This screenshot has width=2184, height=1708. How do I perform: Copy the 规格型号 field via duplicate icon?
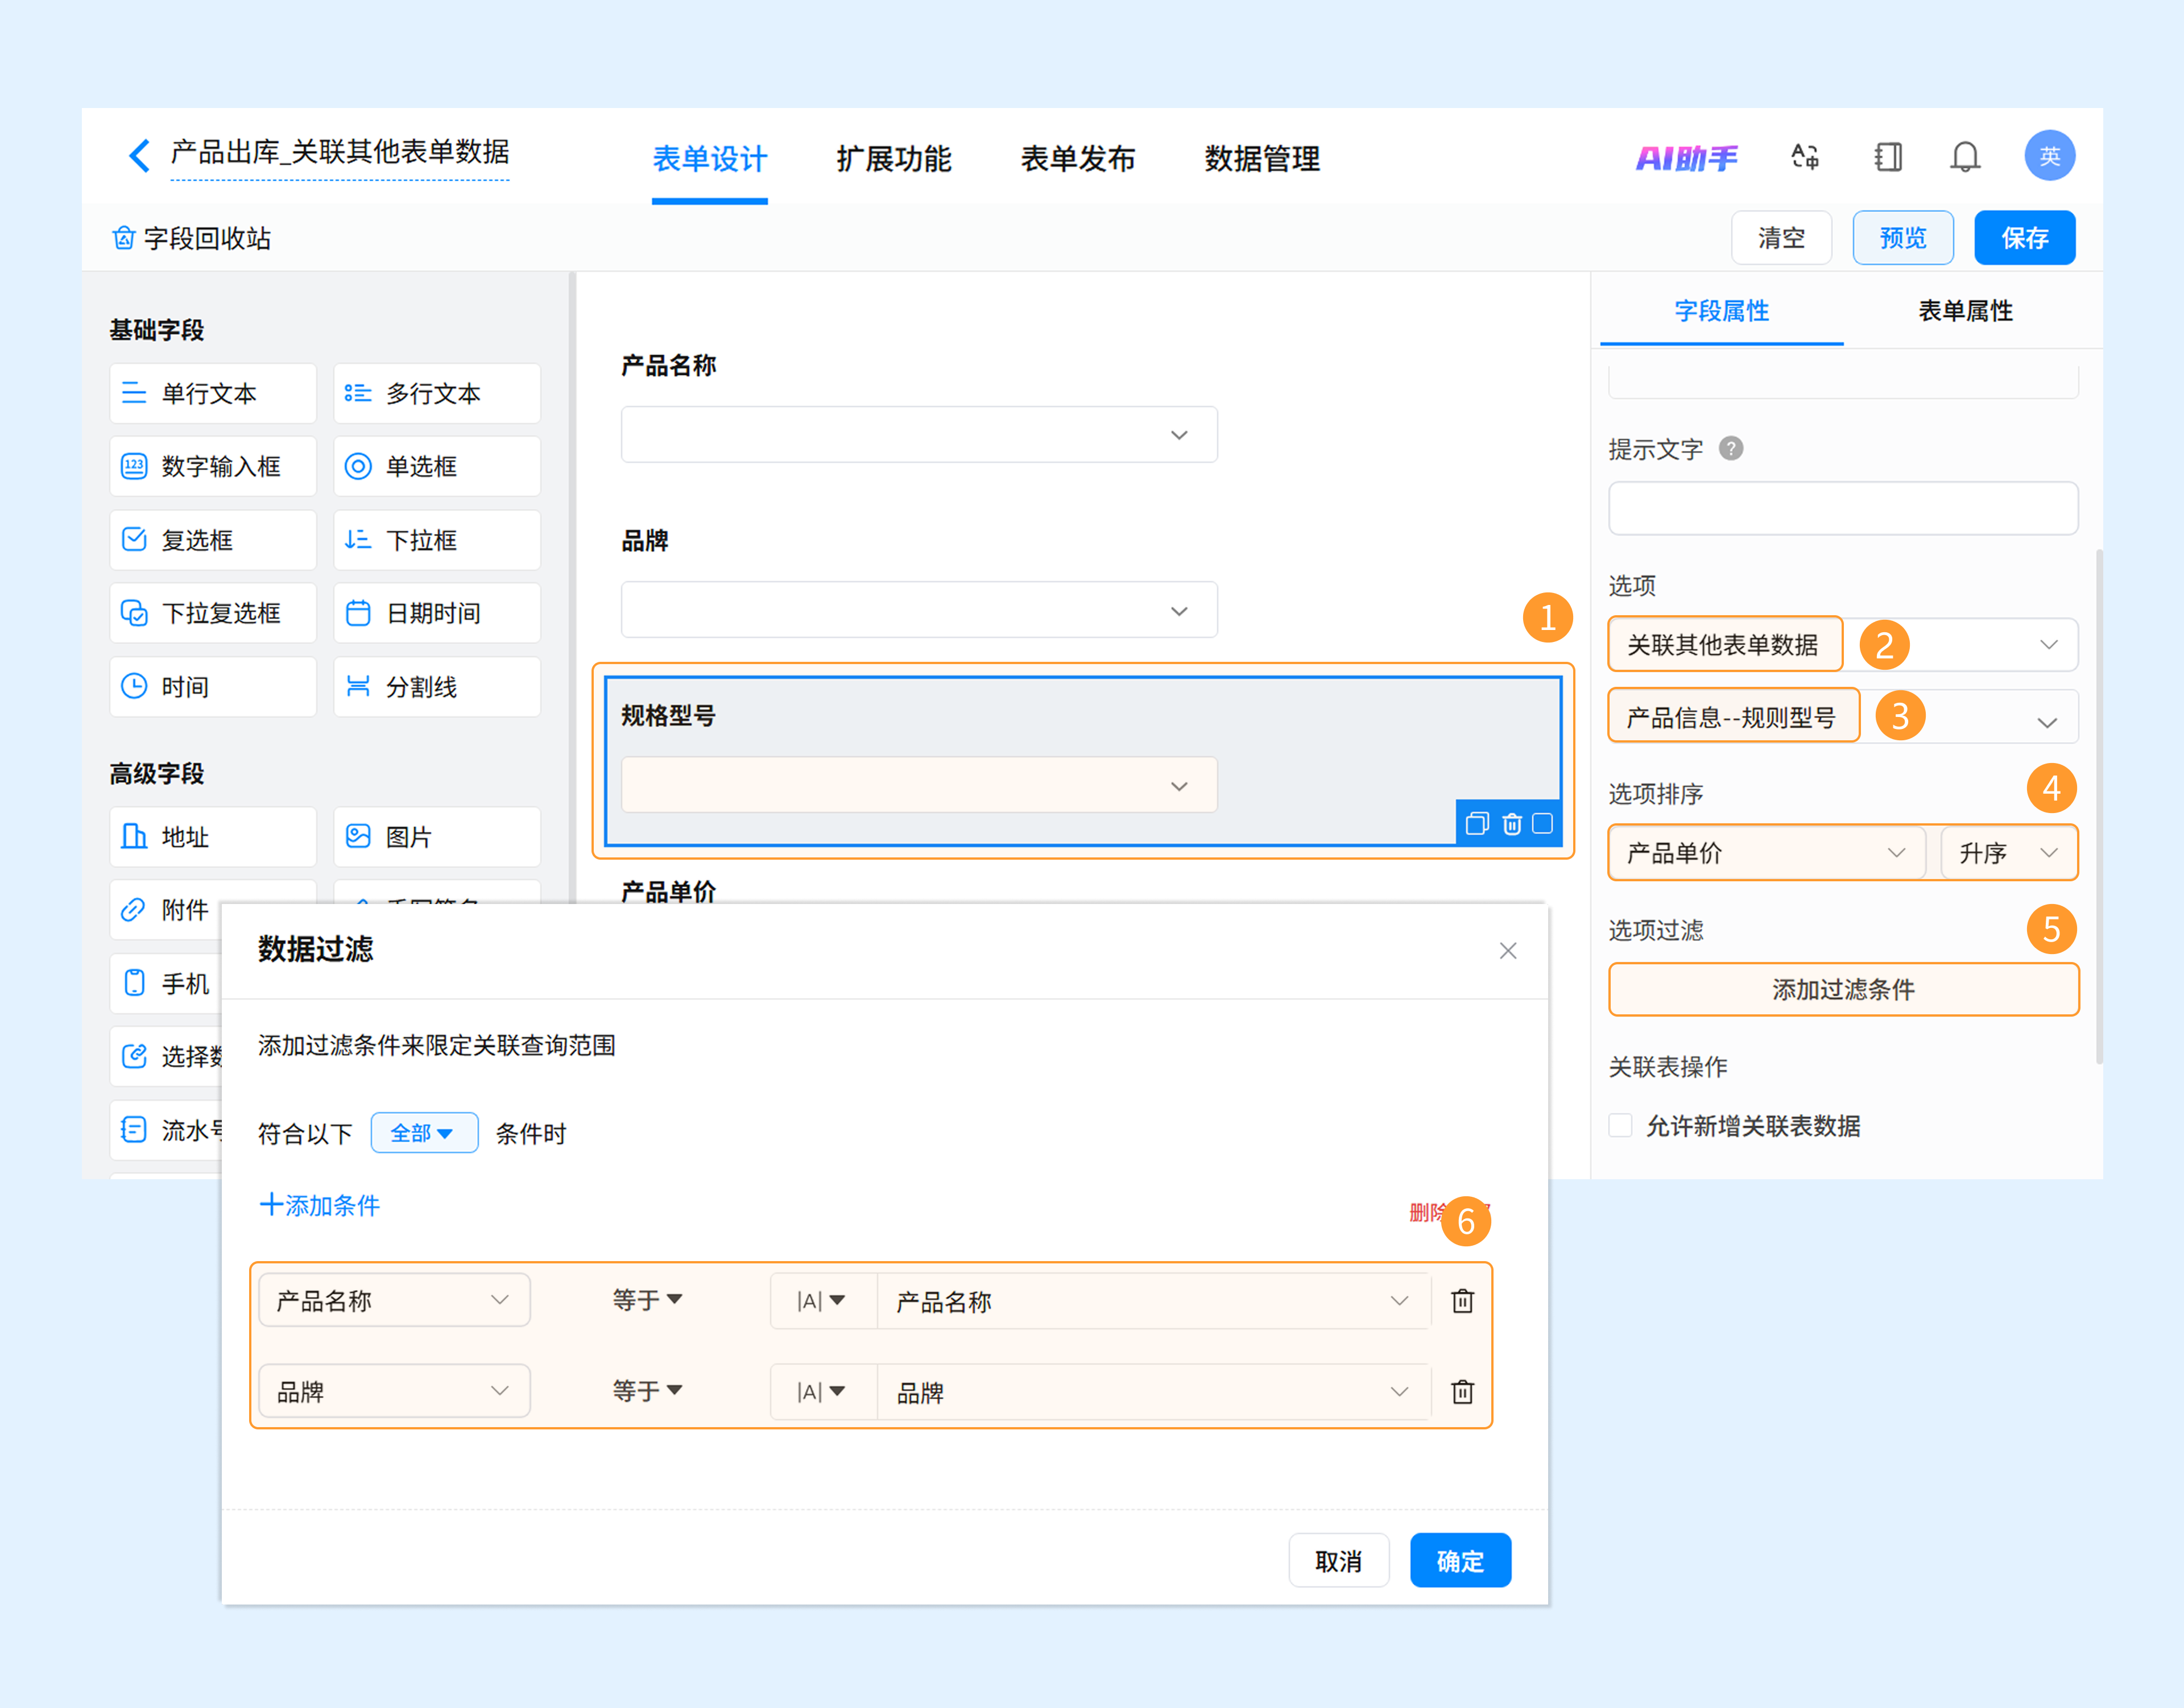tap(1476, 823)
